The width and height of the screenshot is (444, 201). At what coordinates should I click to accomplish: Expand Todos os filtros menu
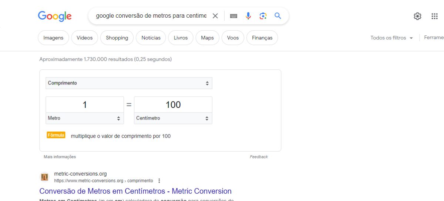391,38
